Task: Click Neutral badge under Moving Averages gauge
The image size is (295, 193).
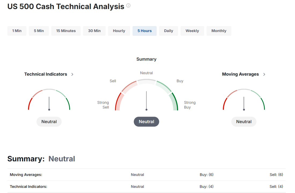Action: point(244,122)
